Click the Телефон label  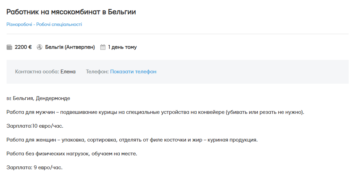(x=97, y=72)
